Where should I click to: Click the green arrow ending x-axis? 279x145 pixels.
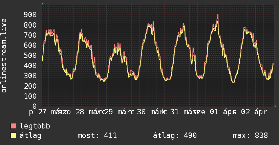[x=275, y=106]
